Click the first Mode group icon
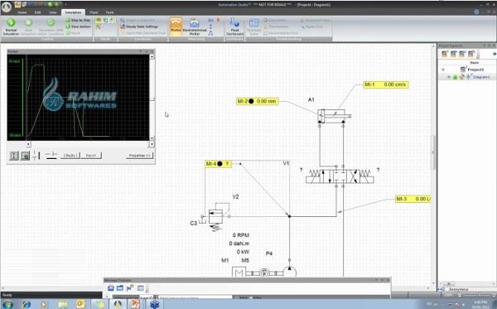Screen dimensions: 497x309 [99, 20]
